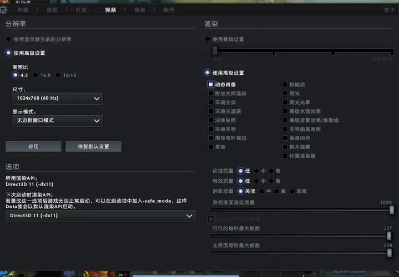
Task: Enable the 主界面高画质 checkbox
Action: (285, 129)
